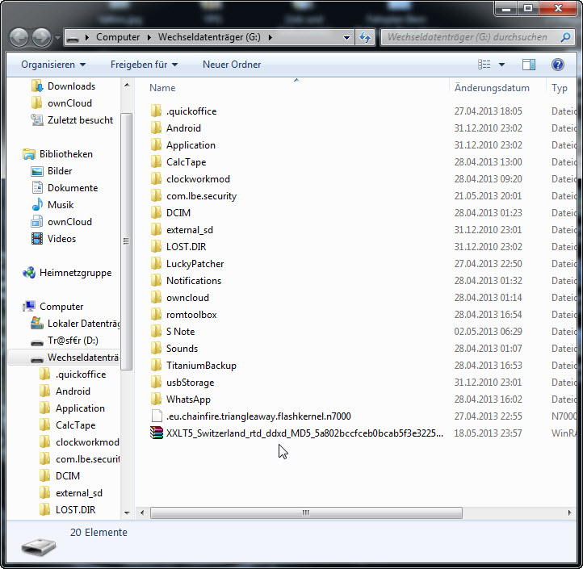Viewport: 583px width, 569px height.
Task: Select the S Note folder
Action: coord(180,332)
